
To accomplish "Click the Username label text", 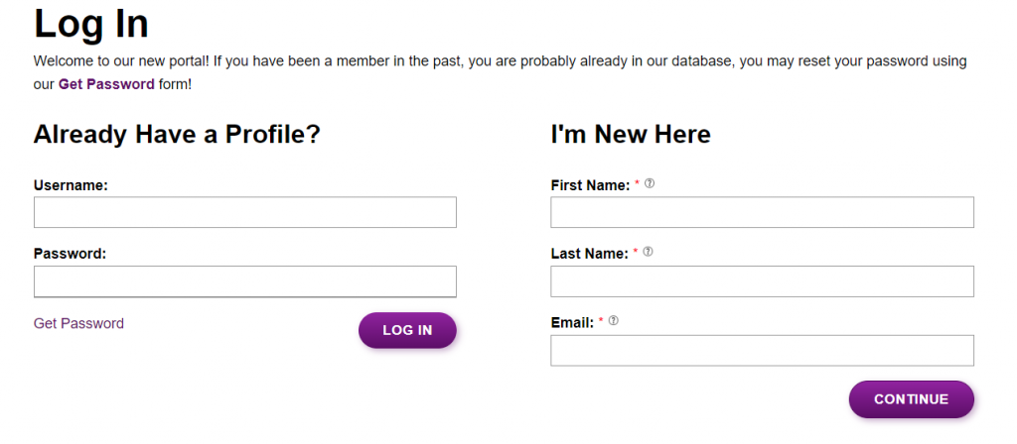I will pos(71,184).
